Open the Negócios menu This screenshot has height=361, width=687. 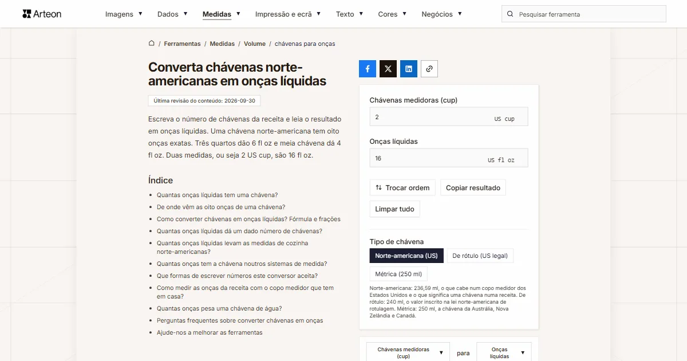point(442,14)
